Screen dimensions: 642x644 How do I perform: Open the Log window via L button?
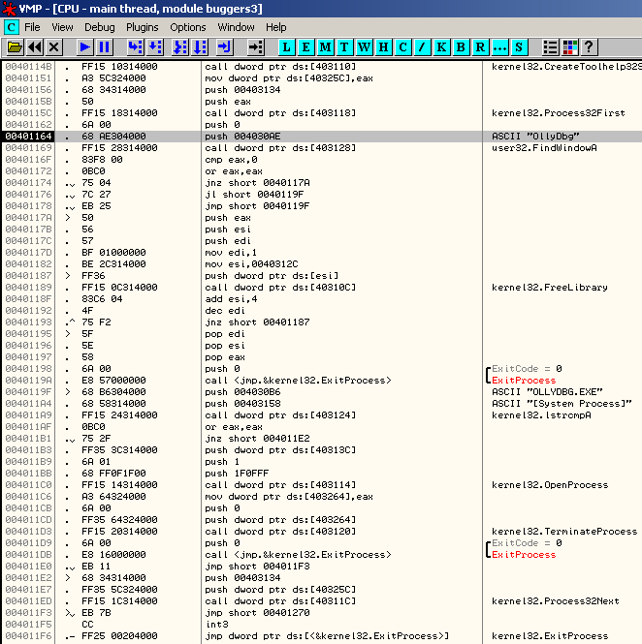(286, 46)
